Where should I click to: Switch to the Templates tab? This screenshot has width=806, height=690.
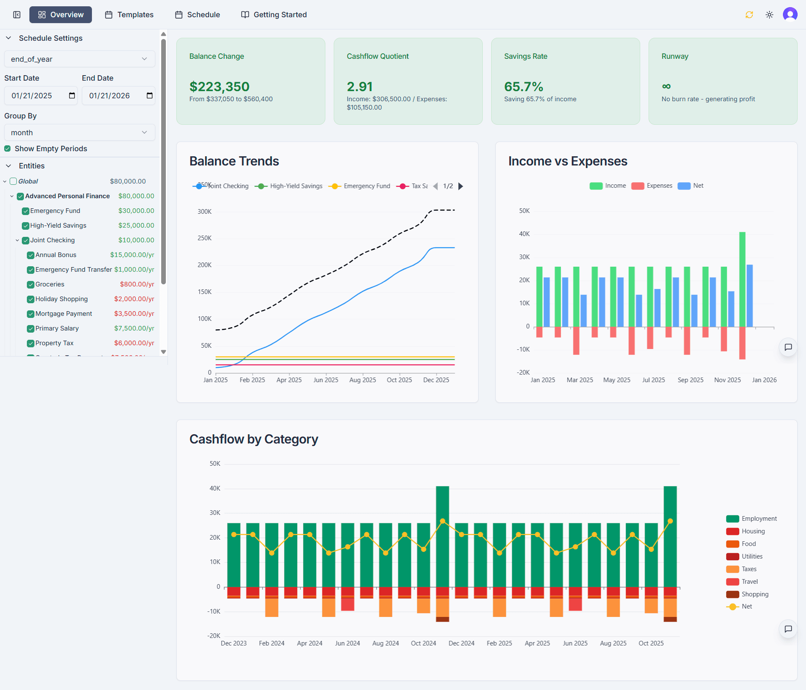(x=129, y=15)
